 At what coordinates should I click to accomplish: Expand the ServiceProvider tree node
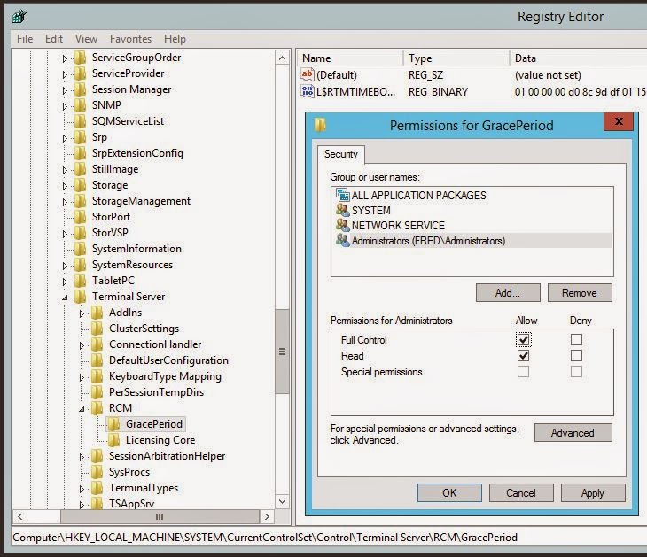[65, 74]
